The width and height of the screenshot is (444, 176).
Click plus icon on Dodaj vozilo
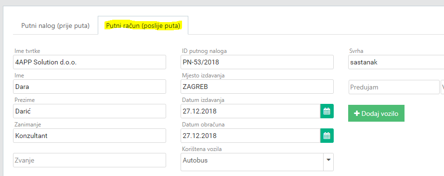357,113
